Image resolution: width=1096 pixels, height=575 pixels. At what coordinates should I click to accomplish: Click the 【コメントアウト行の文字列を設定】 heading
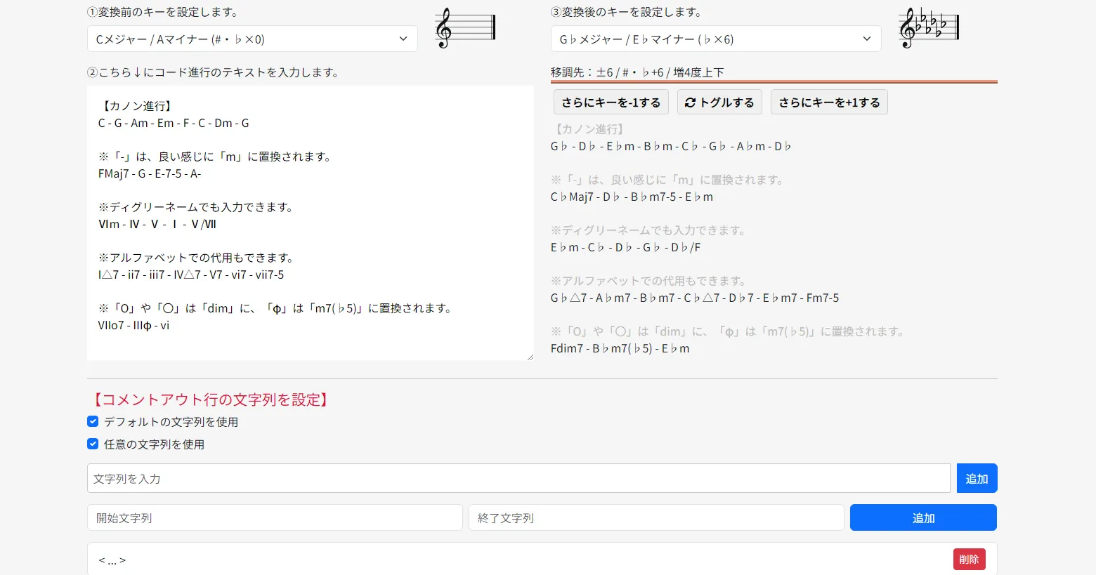tap(211, 399)
